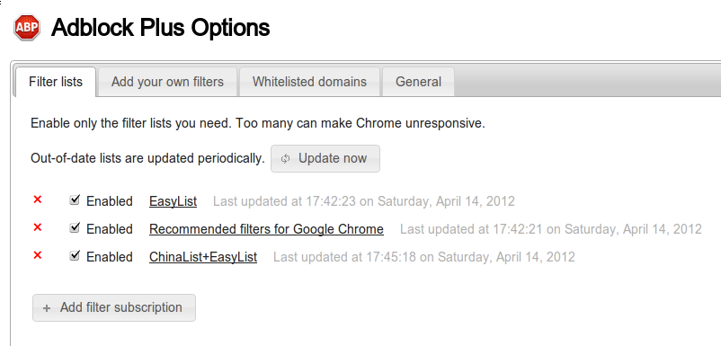The height and width of the screenshot is (346, 721).
Task: Open the Whitelisted domains tab
Action: coord(309,82)
